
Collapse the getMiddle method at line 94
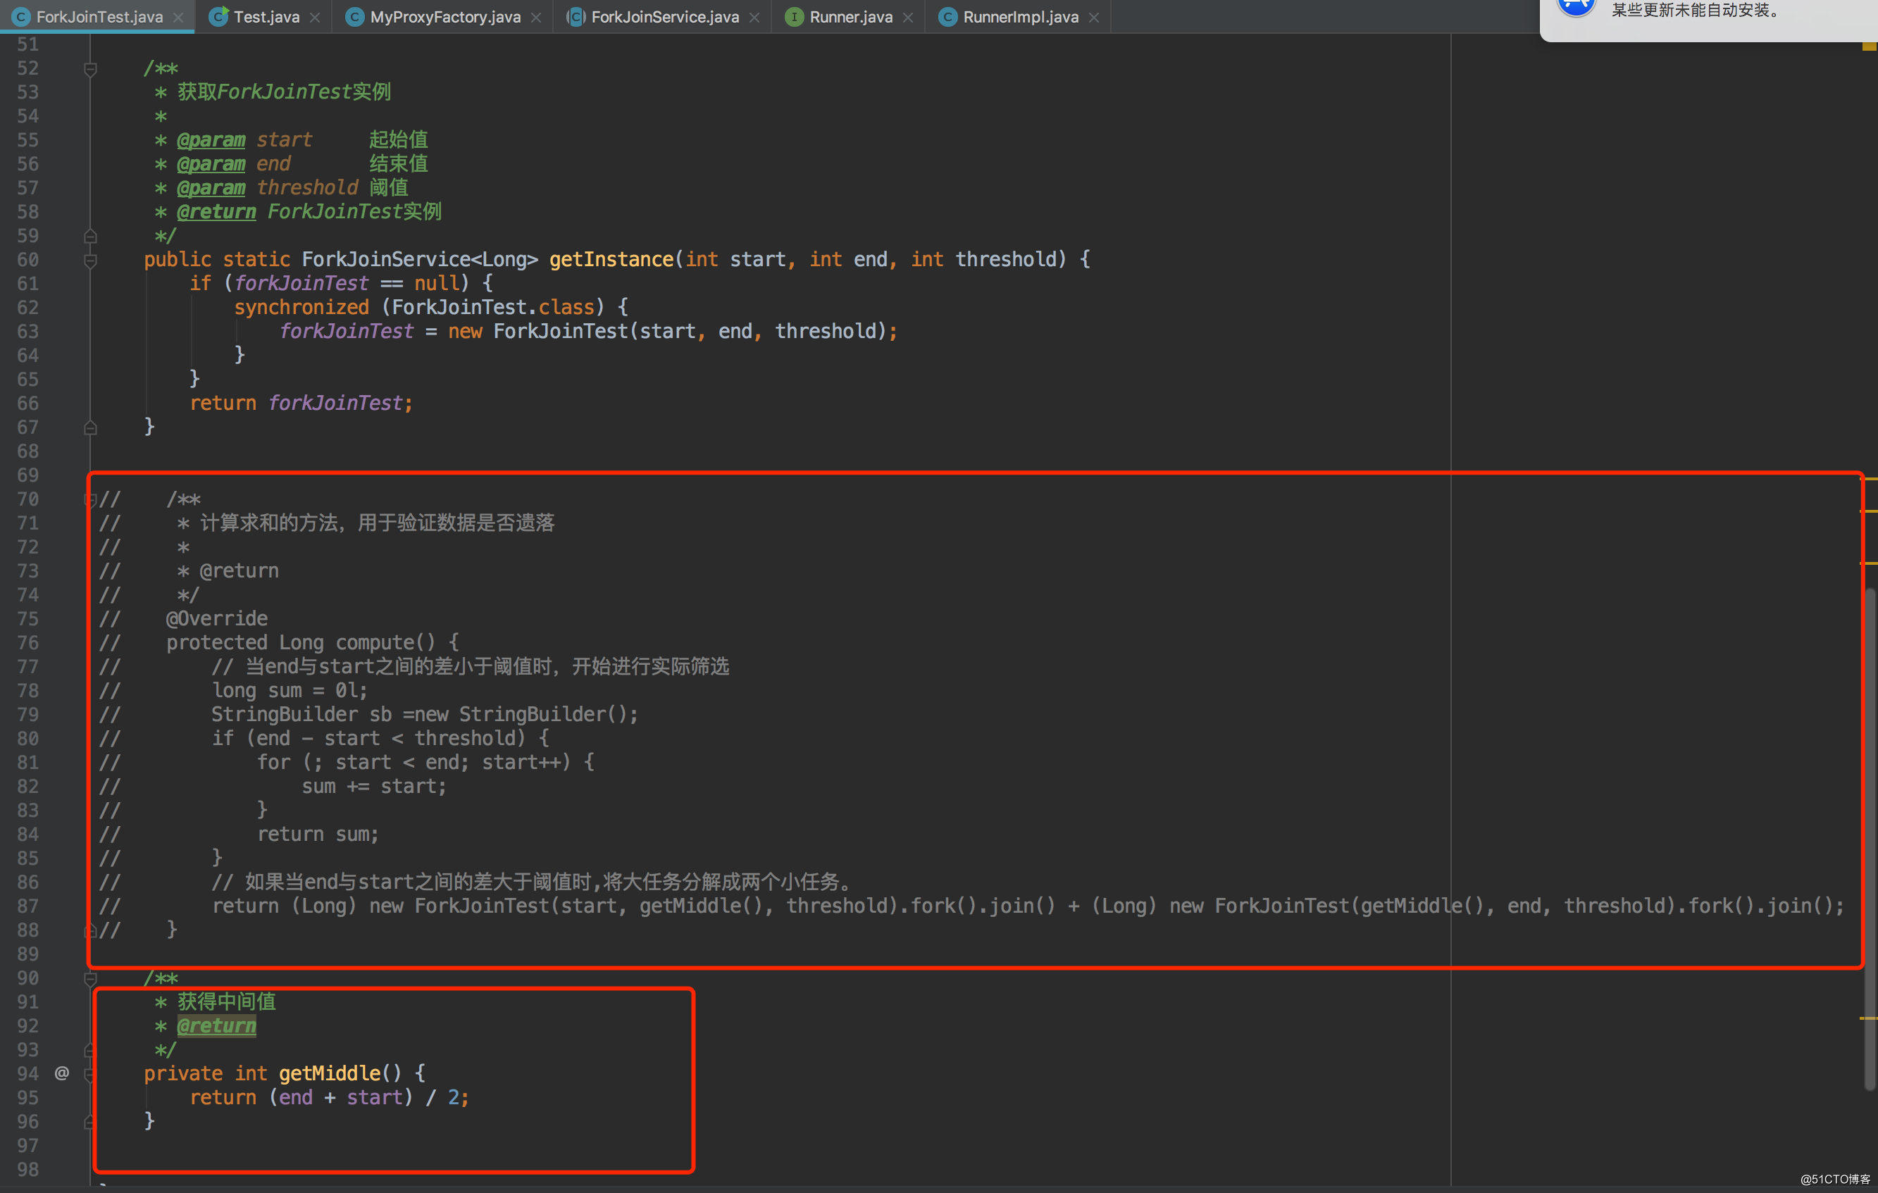[x=90, y=1074]
